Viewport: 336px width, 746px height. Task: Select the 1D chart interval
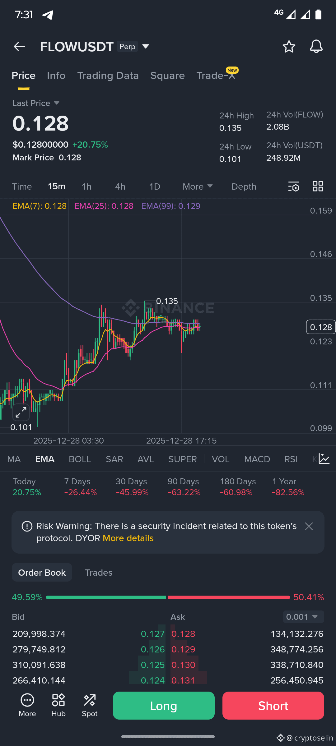tap(155, 186)
